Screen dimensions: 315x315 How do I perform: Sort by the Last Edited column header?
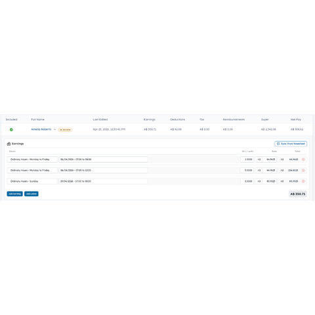100,119
